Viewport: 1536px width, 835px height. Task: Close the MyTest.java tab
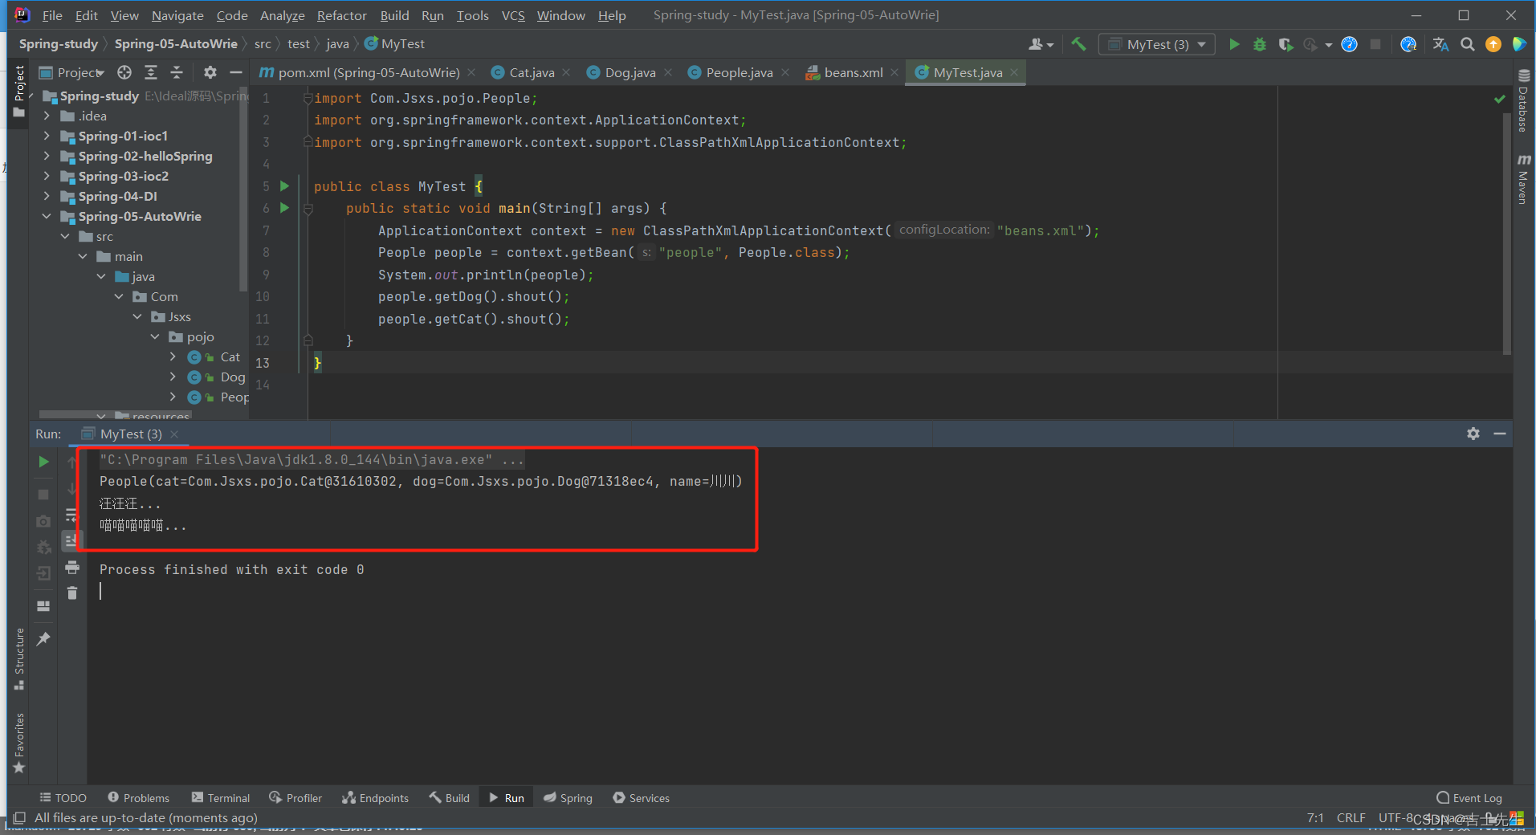click(x=1014, y=72)
